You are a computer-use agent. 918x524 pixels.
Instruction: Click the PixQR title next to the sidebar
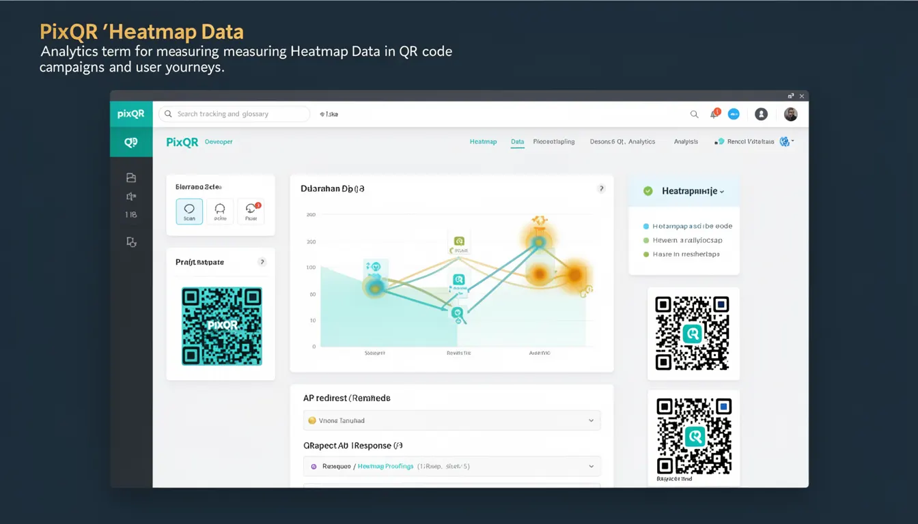coord(182,142)
